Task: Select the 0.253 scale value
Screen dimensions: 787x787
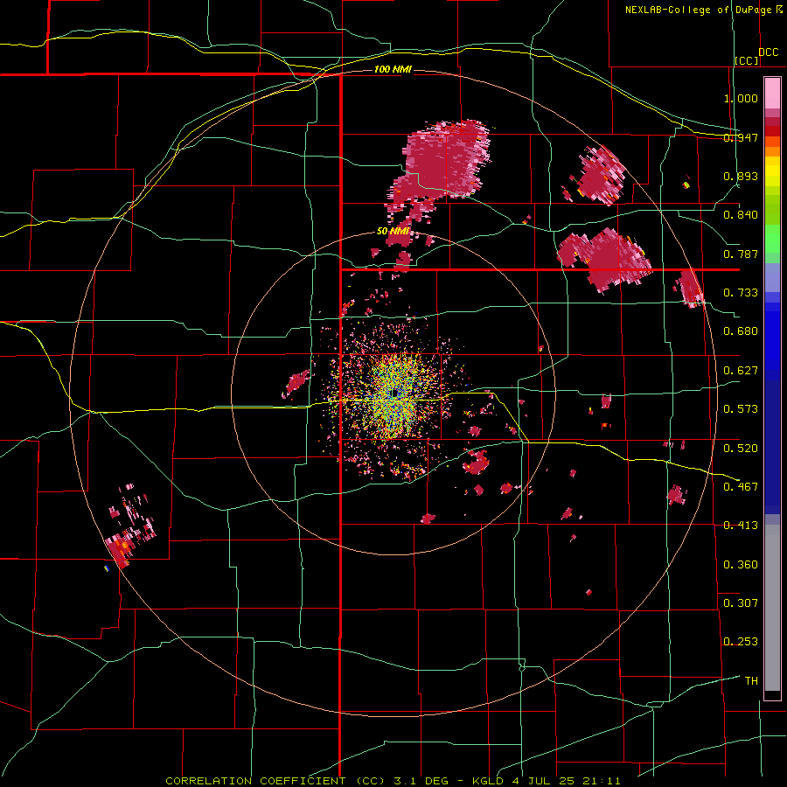Action: 741,642
